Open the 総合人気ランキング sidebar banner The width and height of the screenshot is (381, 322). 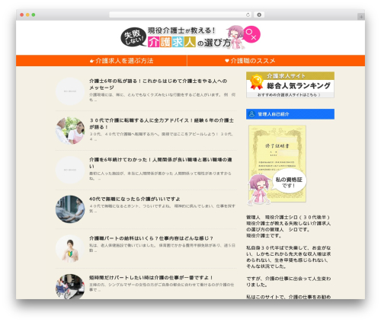coord(290,84)
